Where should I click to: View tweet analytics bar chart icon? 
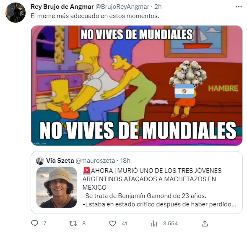click(x=154, y=224)
